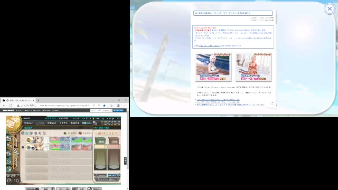Viewport: 338px width, 190px height.
Task: Close the news dialog with the X button
Action: tap(330, 9)
